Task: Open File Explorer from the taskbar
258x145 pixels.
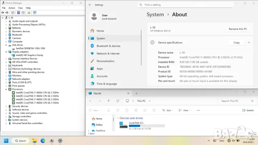Action: click(34, 141)
